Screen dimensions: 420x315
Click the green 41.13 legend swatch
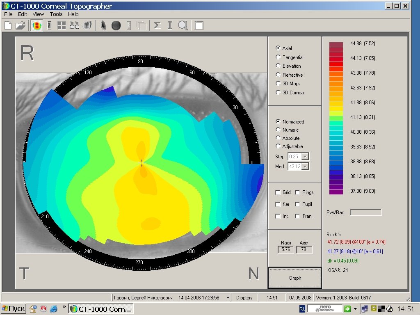(336, 118)
